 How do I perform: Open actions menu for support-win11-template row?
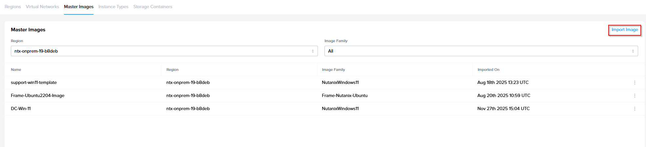click(635, 83)
